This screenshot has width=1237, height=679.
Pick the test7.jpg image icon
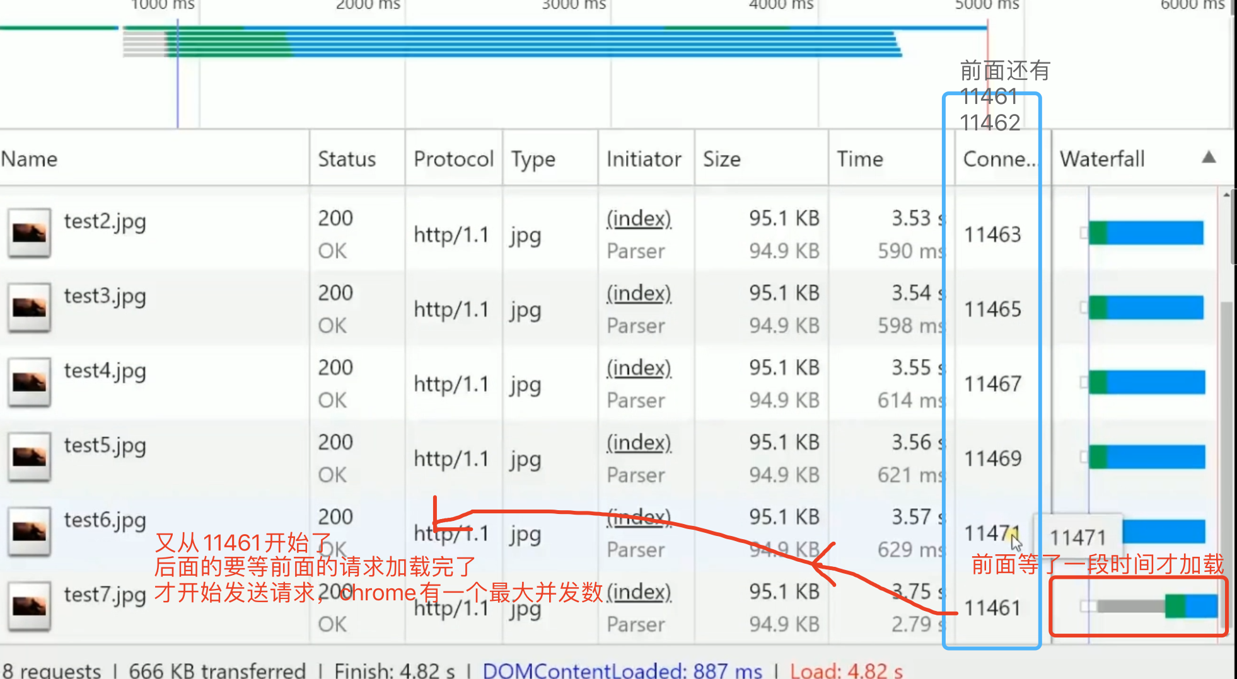pos(29,606)
